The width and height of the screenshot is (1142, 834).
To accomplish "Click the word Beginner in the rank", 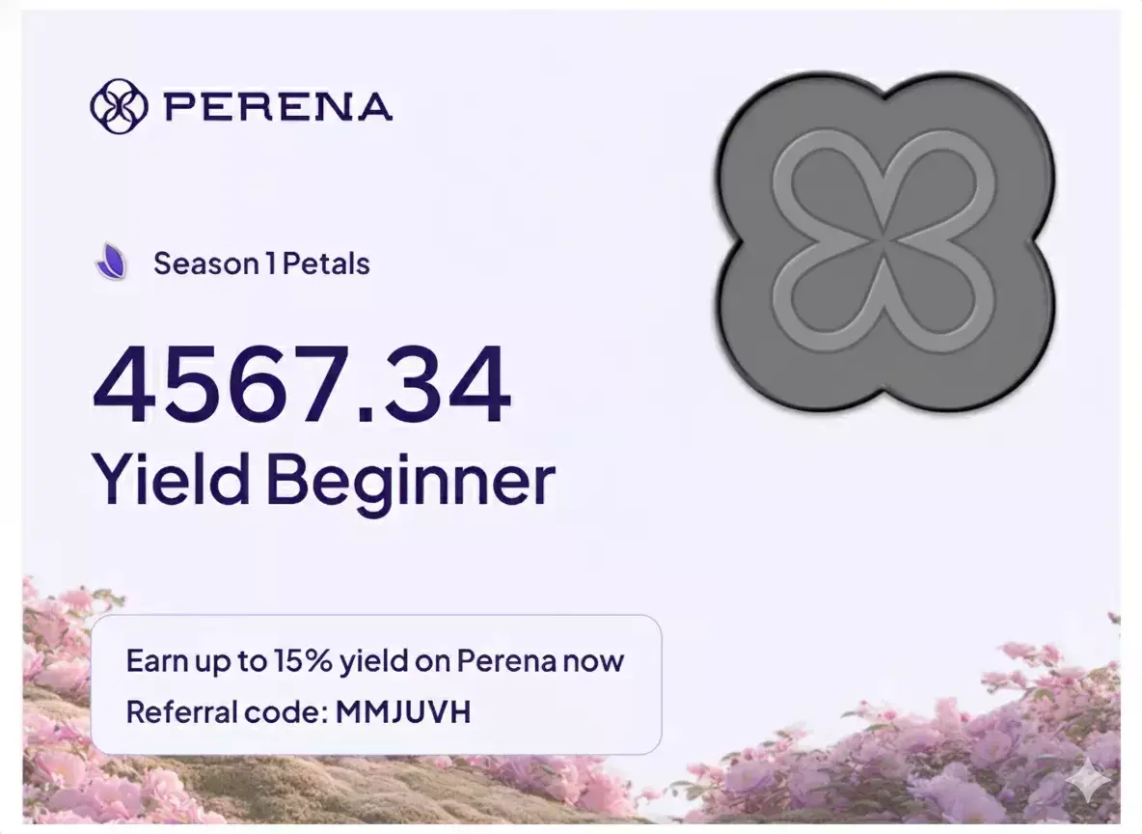I will coord(410,478).
